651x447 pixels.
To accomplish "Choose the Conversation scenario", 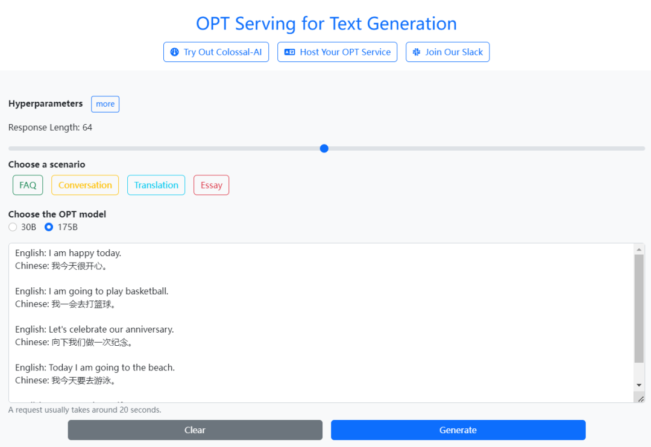I will pos(85,186).
